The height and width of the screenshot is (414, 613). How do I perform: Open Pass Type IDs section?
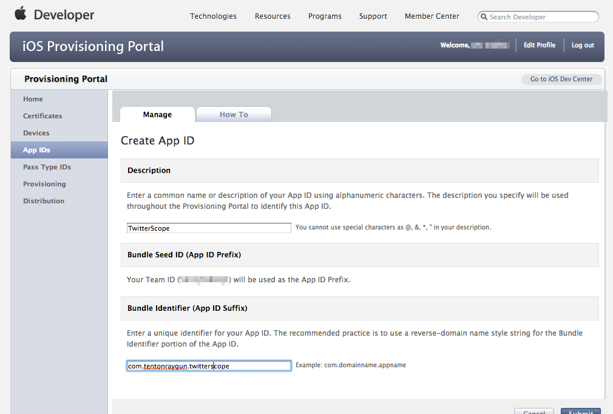point(47,167)
